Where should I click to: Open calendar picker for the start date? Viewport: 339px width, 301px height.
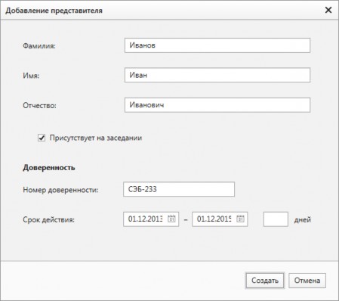point(171,219)
